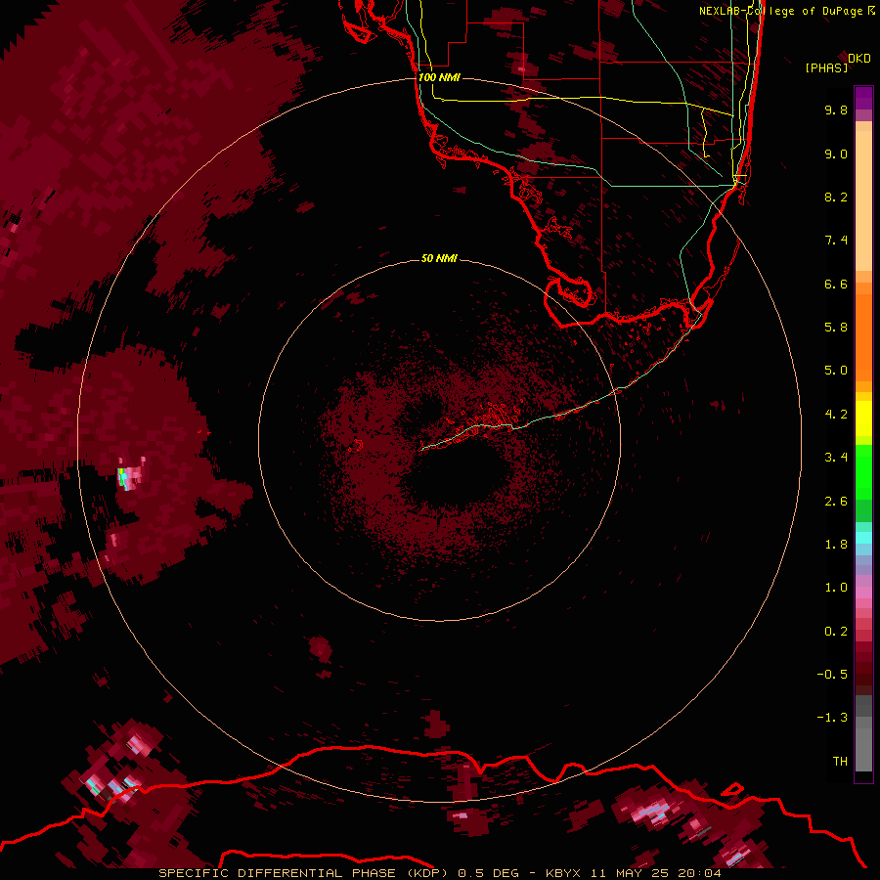Select the 1.8 value on the scale

(x=836, y=545)
